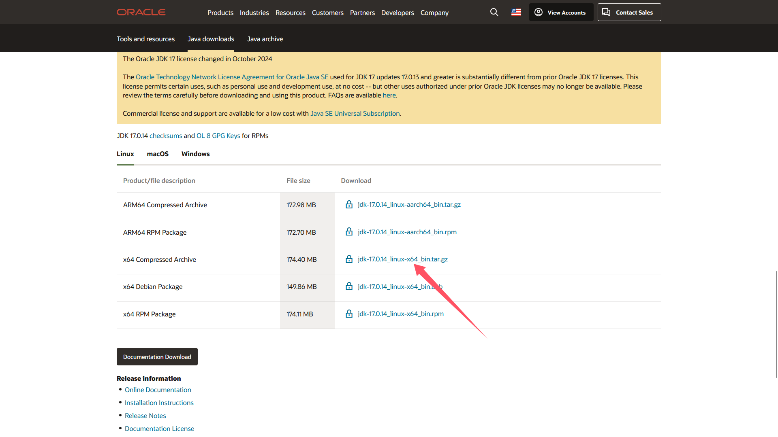
Task: Click Contact Sales button
Action: click(x=629, y=12)
